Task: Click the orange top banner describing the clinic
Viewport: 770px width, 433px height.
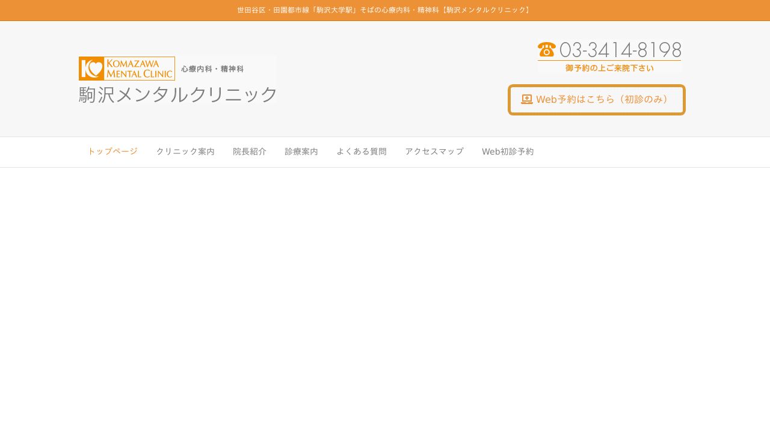Action: click(x=385, y=10)
